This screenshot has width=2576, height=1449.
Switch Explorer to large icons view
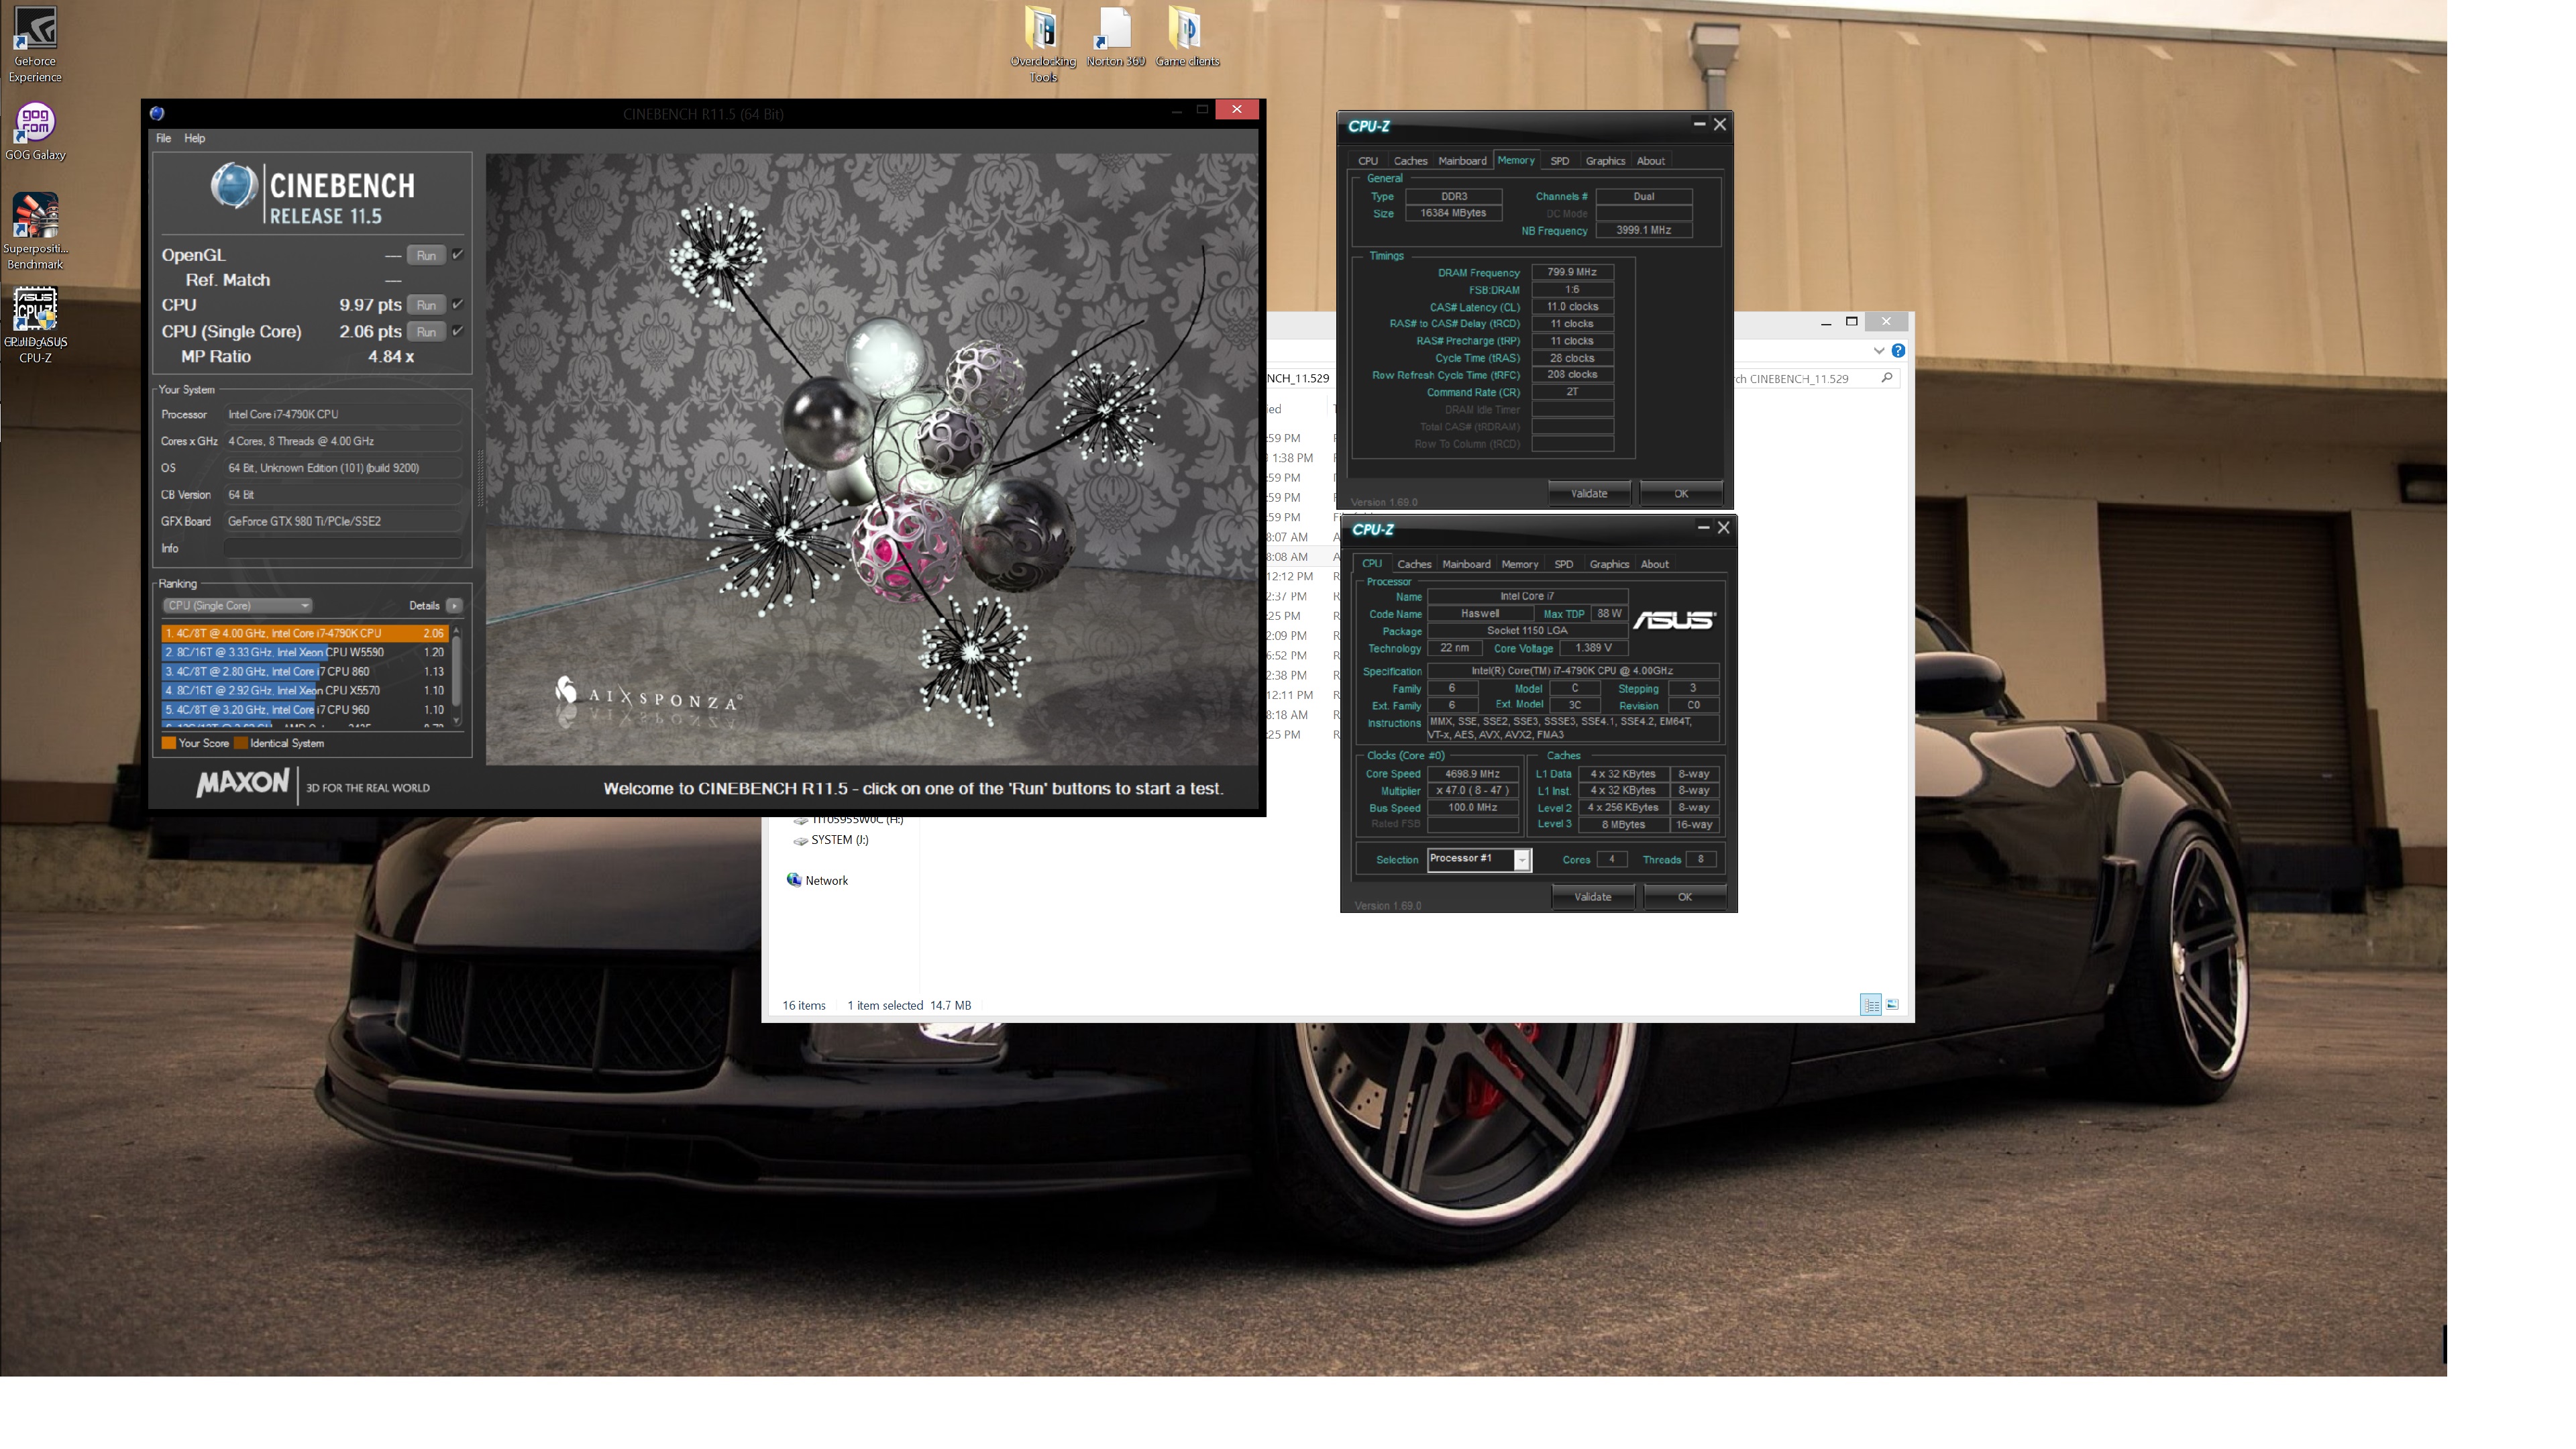coord(1892,1004)
